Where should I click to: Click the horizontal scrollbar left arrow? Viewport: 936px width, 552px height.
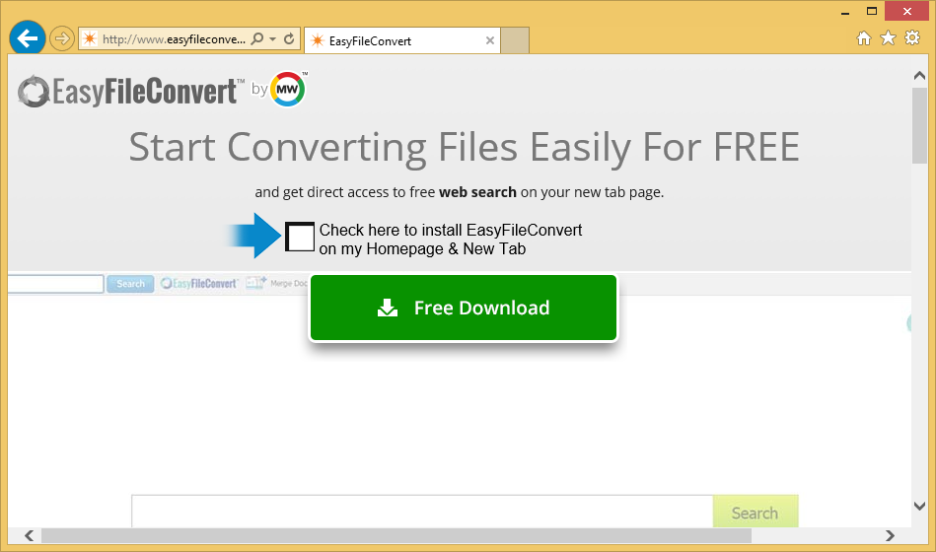pyautogui.click(x=29, y=535)
